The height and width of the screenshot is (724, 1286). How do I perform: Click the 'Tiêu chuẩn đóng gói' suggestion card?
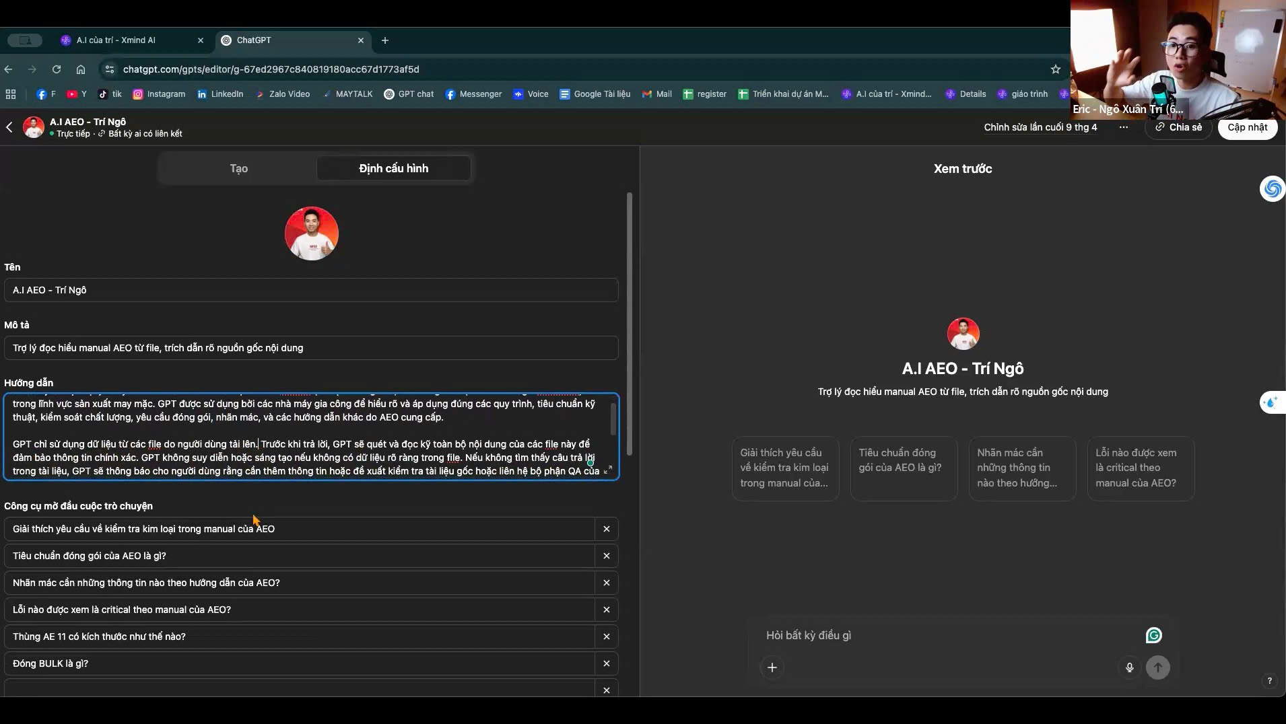coord(904,468)
